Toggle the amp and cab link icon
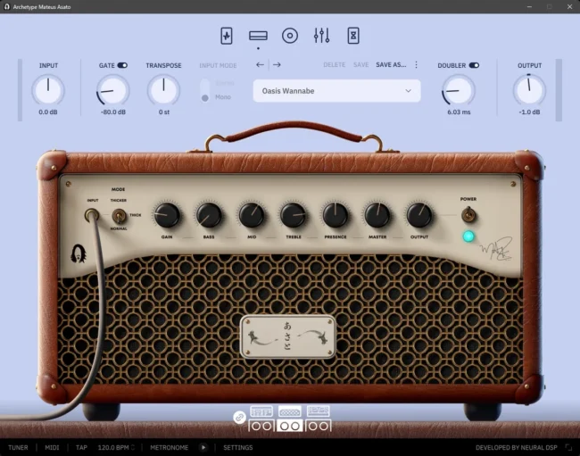 (239, 418)
